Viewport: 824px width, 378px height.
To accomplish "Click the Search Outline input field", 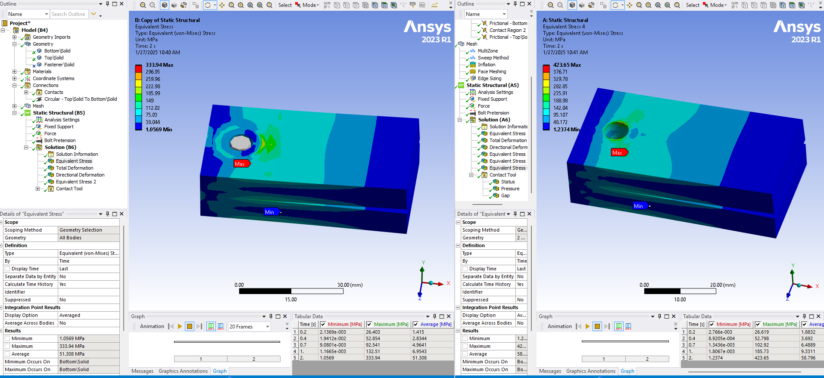I will [69, 14].
